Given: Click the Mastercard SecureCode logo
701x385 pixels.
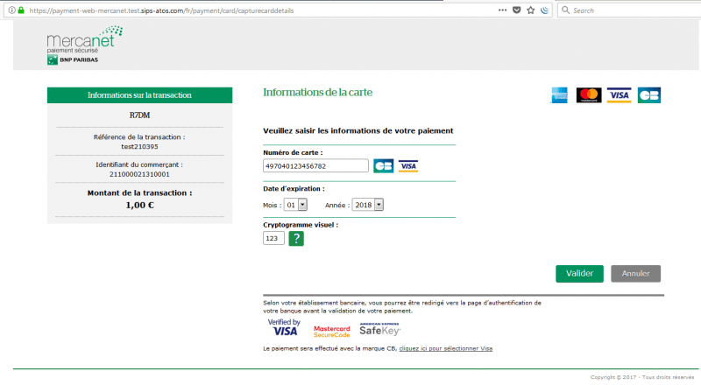Looking at the screenshot, I should click(x=331, y=331).
